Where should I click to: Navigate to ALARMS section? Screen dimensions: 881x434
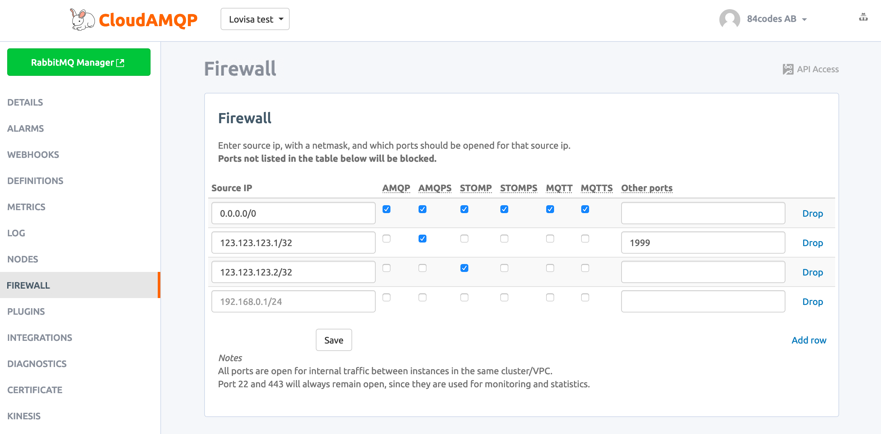27,128
